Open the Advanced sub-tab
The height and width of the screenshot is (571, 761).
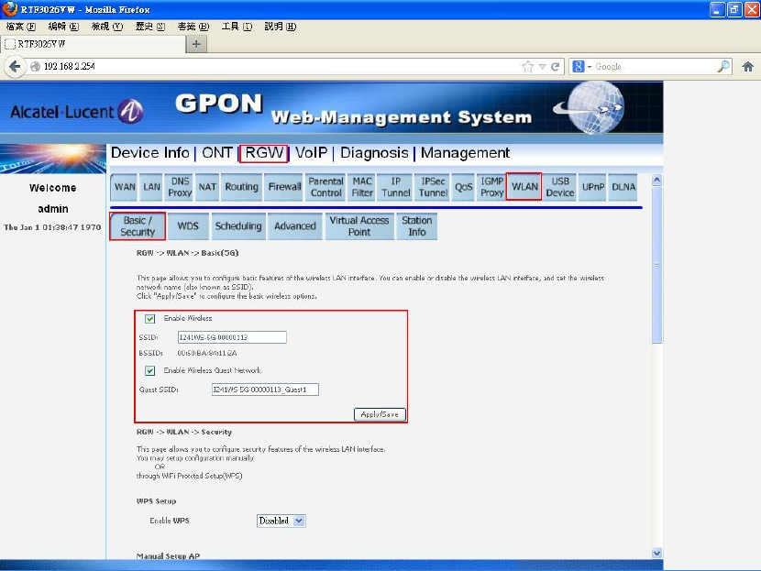point(294,226)
